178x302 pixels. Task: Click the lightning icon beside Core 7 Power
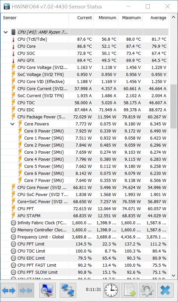click(x=20, y=181)
